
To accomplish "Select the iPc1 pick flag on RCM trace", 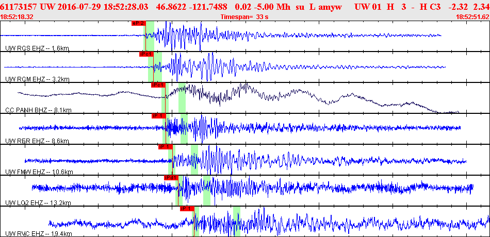I will coord(146,54).
